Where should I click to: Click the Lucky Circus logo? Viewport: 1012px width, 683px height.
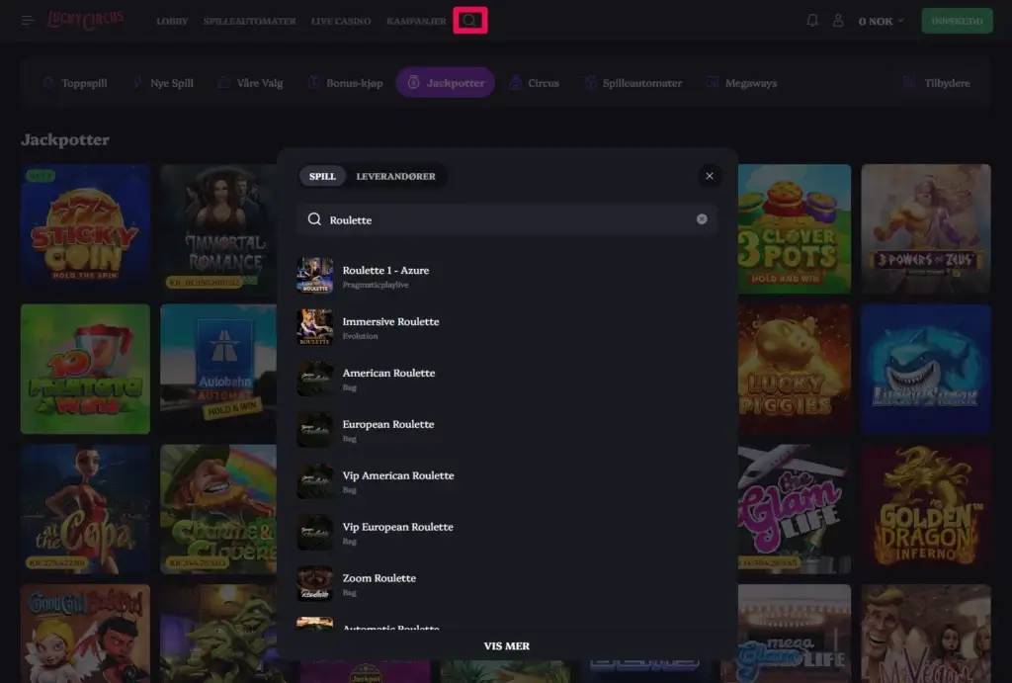[86, 20]
